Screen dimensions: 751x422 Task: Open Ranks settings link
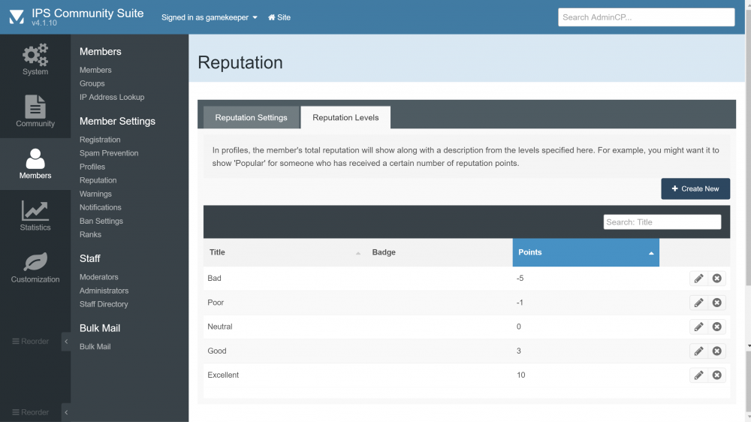tap(90, 235)
